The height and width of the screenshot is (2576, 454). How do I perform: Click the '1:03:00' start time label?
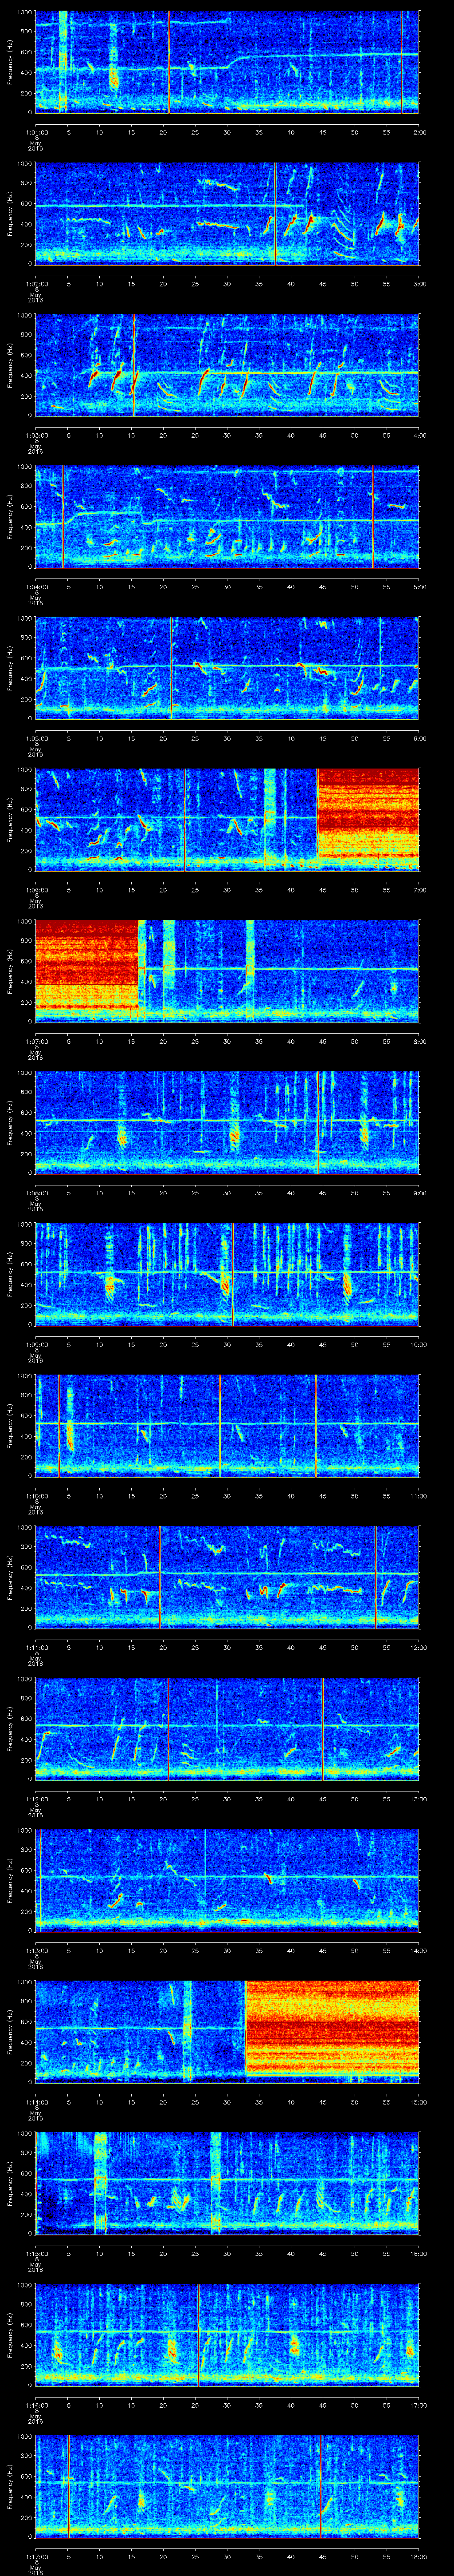click(x=36, y=435)
